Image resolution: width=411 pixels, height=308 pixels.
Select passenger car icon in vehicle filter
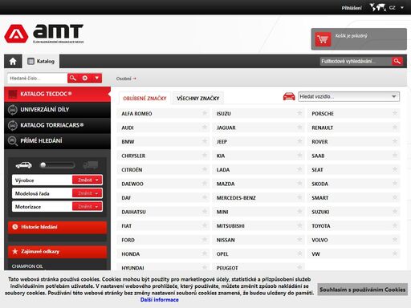23,165
